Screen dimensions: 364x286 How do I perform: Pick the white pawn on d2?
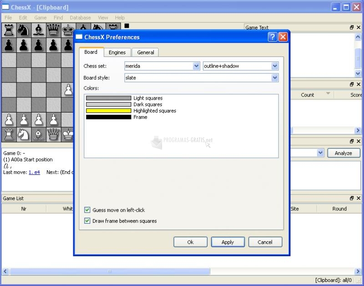click(53, 119)
